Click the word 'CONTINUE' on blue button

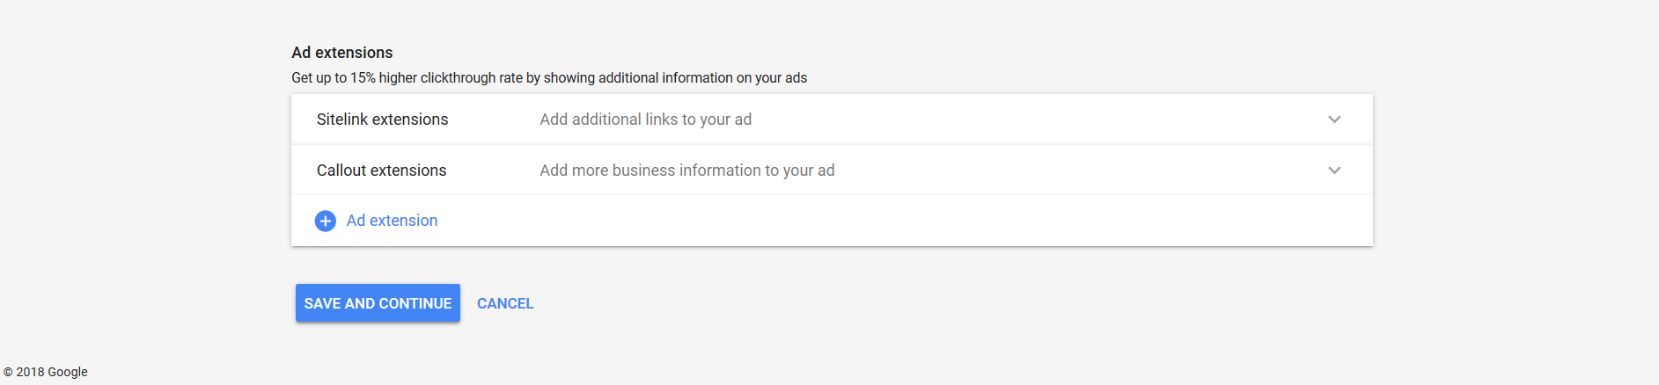(415, 303)
